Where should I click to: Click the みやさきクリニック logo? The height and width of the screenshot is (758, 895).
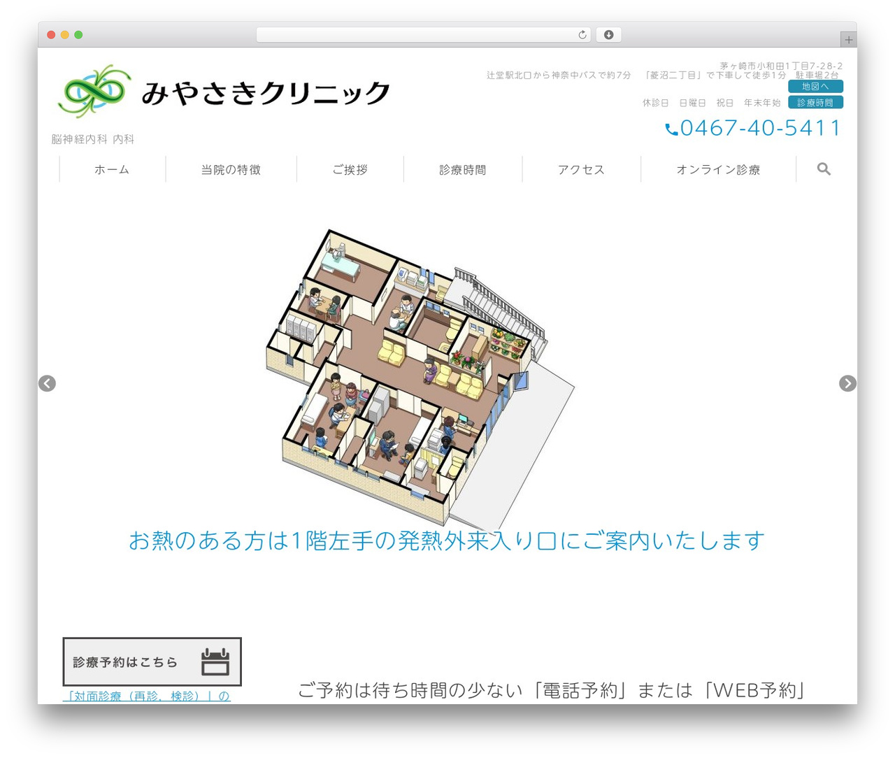224,92
